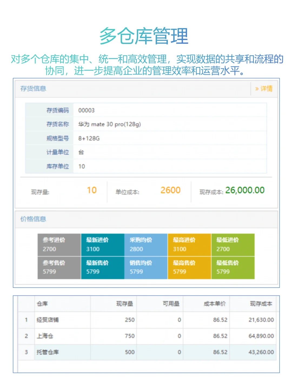Click the » chevron beside 详情
The image size is (292, 390).
(x=257, y=89)
